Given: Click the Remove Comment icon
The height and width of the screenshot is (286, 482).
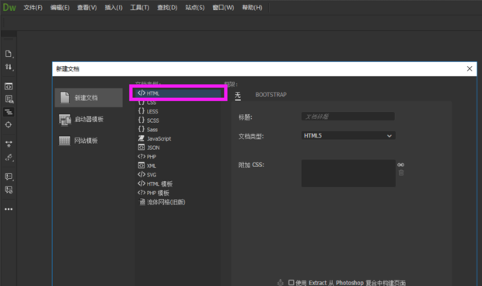Looking at the screenshot, I should pyautogui.click(x=9, y=190).
